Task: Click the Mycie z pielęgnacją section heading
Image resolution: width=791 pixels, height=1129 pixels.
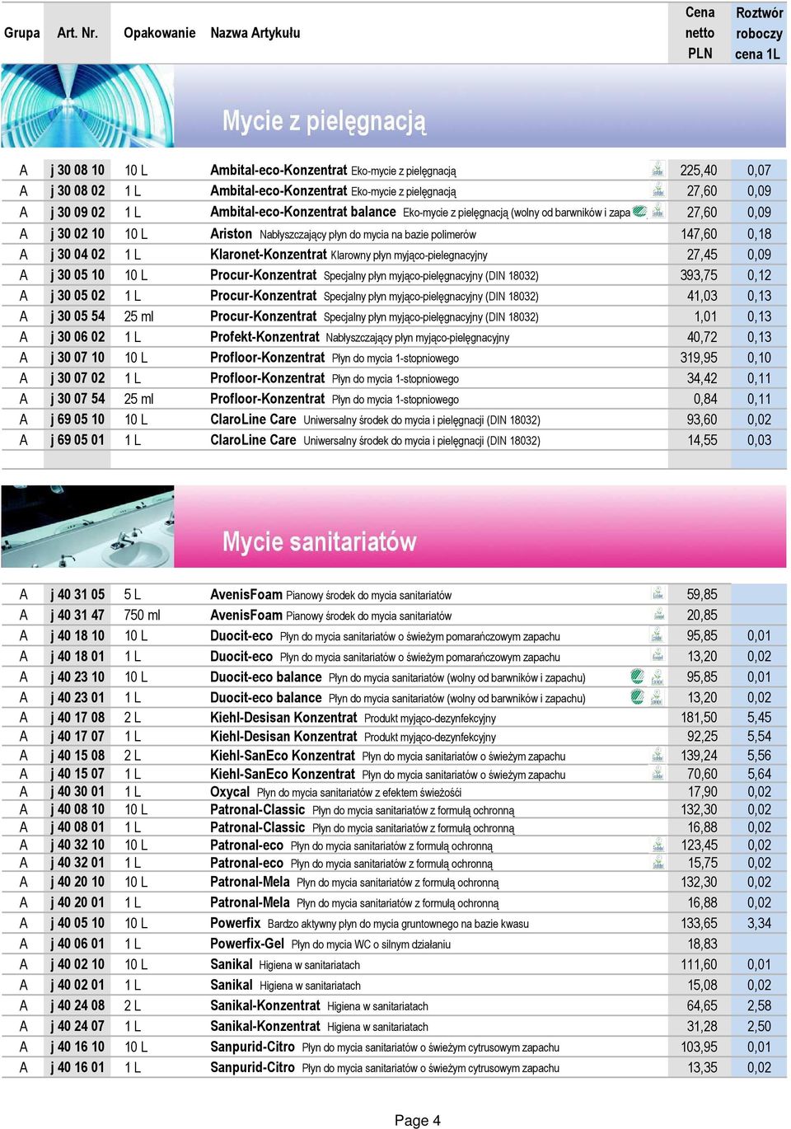Action: click(x=325, y=120)
